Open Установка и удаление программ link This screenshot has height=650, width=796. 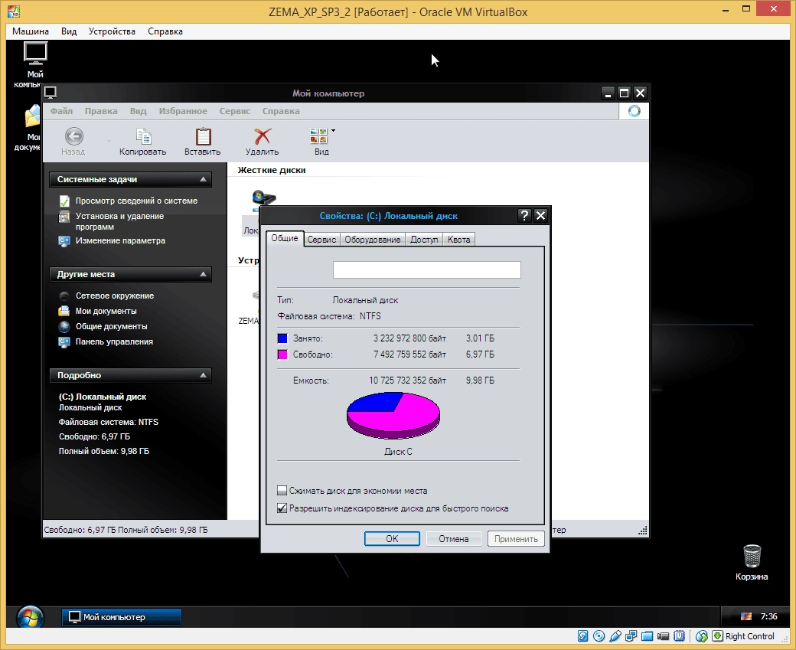120,221
